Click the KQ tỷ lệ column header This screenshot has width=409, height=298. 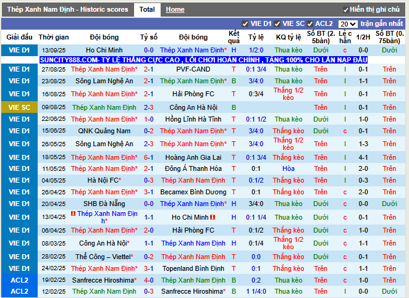289,37
